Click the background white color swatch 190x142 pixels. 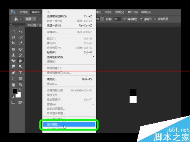click(x=19, y=96)
